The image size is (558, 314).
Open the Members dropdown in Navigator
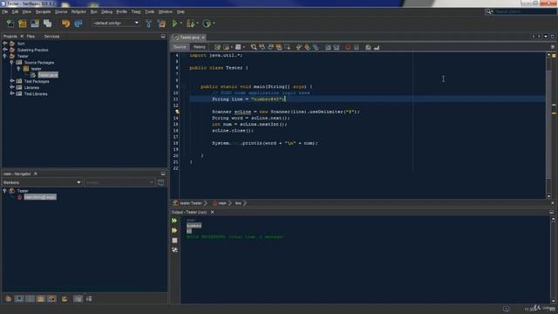point(42,182)
